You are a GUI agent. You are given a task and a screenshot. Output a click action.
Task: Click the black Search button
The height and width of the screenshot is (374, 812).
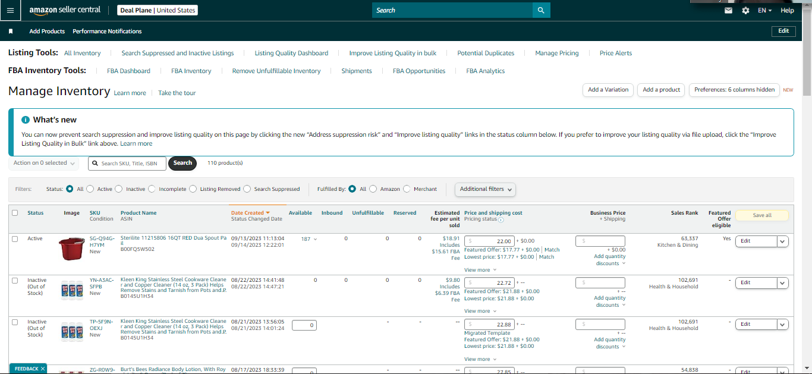(182, 163)
